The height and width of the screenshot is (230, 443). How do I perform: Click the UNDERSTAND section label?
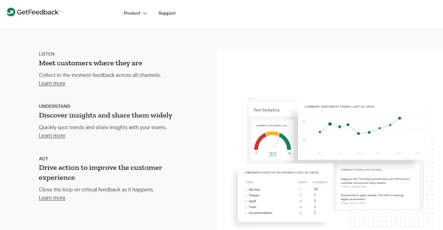(54, 106)
